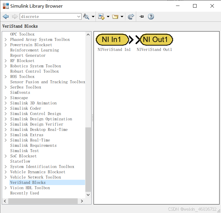Click the grey forward navigation arrow
The width and height of the screenshot is (221, 213).
click(15, 16)
